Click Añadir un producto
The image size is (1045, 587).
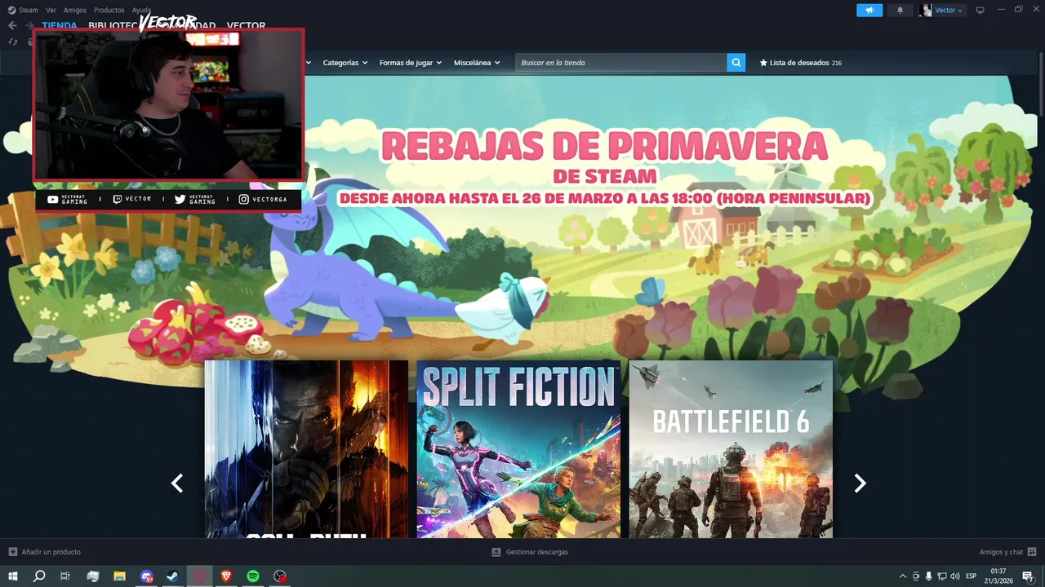(51, 552)
